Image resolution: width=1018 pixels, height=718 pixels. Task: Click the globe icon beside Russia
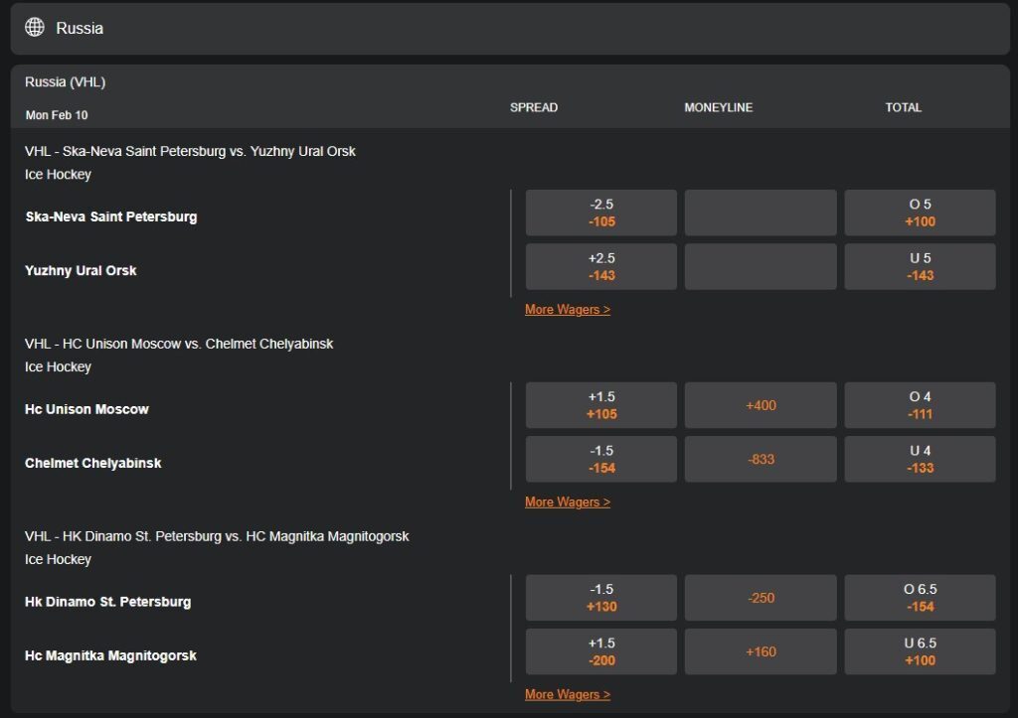click(x=35, y=27)
